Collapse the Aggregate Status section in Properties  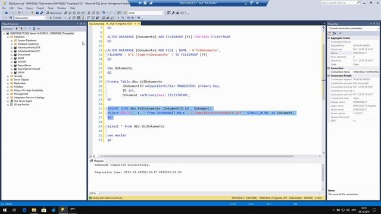[x=329, y=38]
